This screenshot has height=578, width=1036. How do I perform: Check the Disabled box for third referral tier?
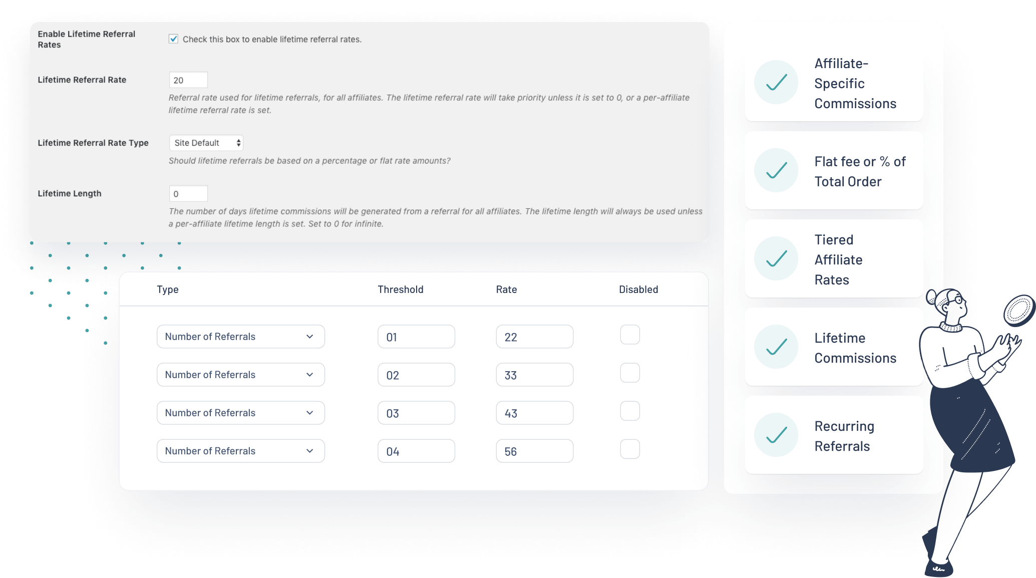pyautogui.click(x=630, y=411)
